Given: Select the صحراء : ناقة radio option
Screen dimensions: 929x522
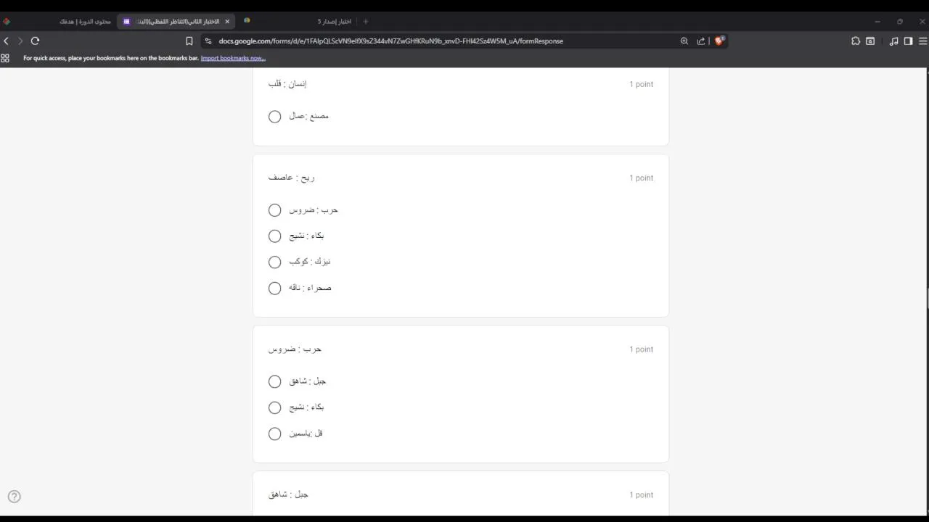Looking at the screenshot, I should (274, 289).
